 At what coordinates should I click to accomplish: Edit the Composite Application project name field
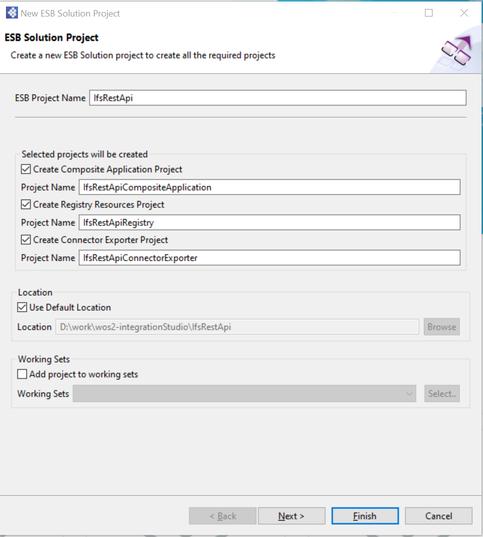click(x=269, y=187)
